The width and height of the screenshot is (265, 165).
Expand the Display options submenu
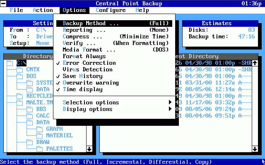click(114, 109)
